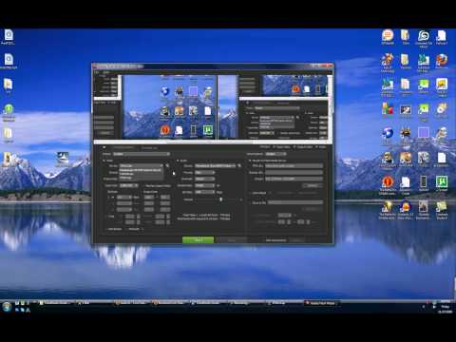
Task: Switch to the Encoding Options tab
Action: pos(123,147)
